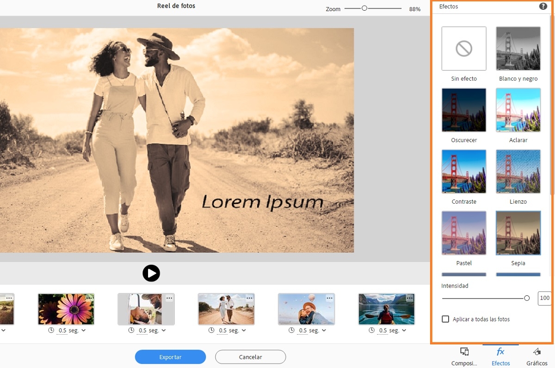Apply the Pastel effect
This screenshot has width=555, height=368.
click(463, 233)
